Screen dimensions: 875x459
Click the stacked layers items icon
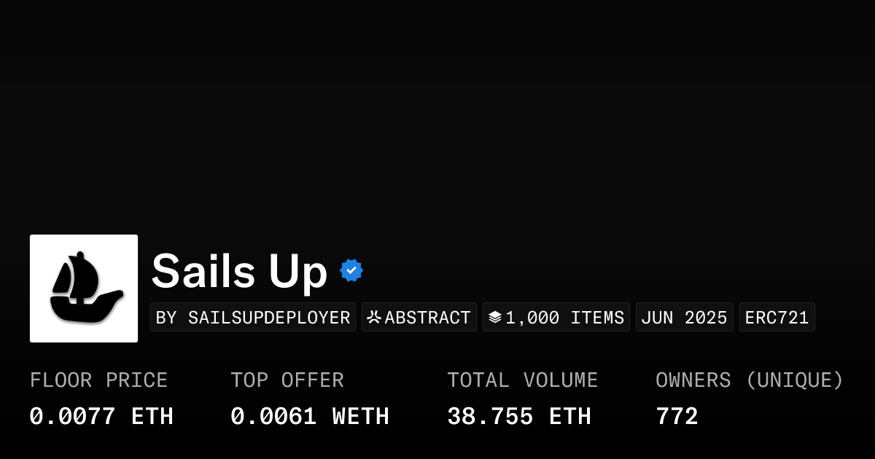point(495,318)
